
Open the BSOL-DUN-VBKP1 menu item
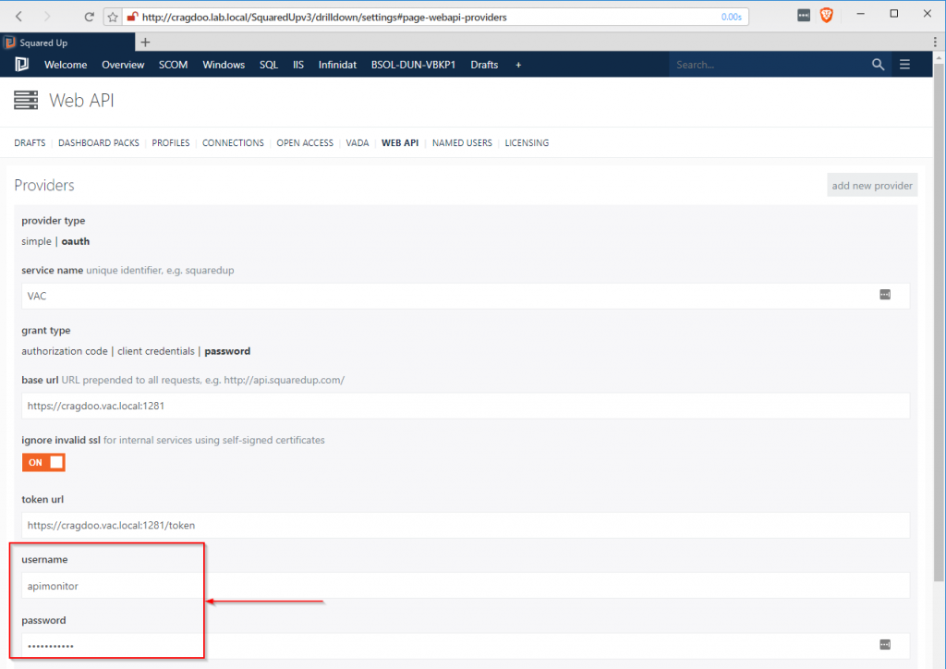(x=413, y=65)
